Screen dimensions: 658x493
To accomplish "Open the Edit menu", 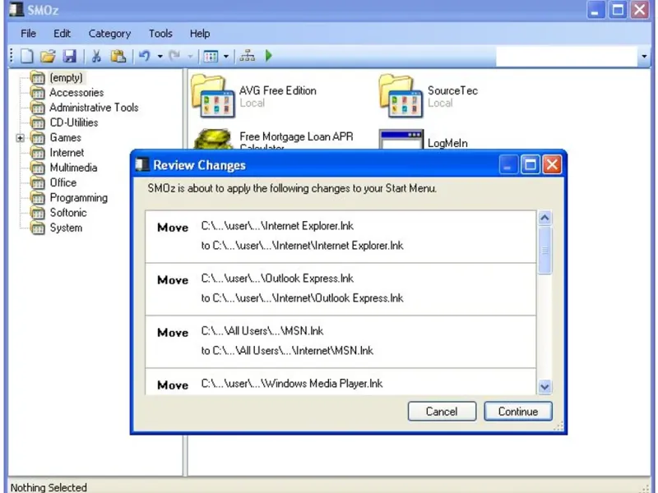I will tap(62, 34).
